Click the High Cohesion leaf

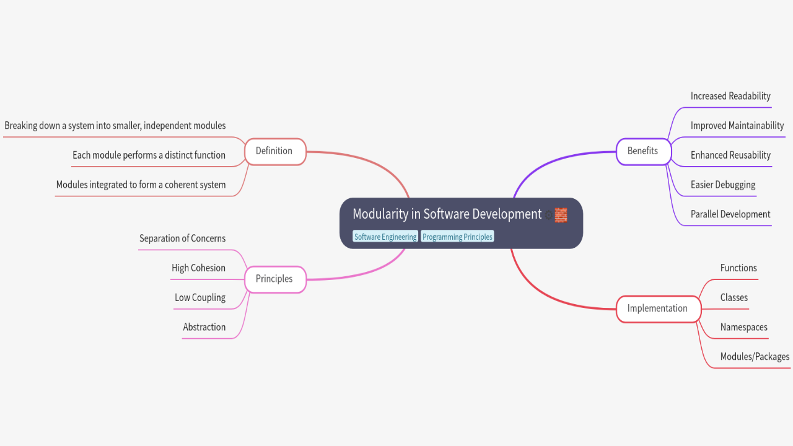coord(198,268)
